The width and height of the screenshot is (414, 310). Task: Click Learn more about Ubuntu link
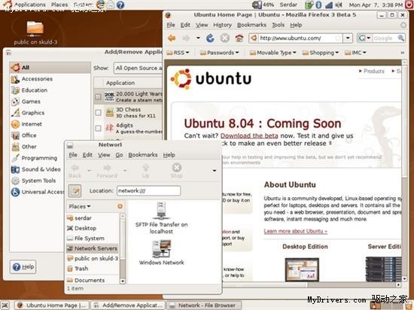pos(296,232)
